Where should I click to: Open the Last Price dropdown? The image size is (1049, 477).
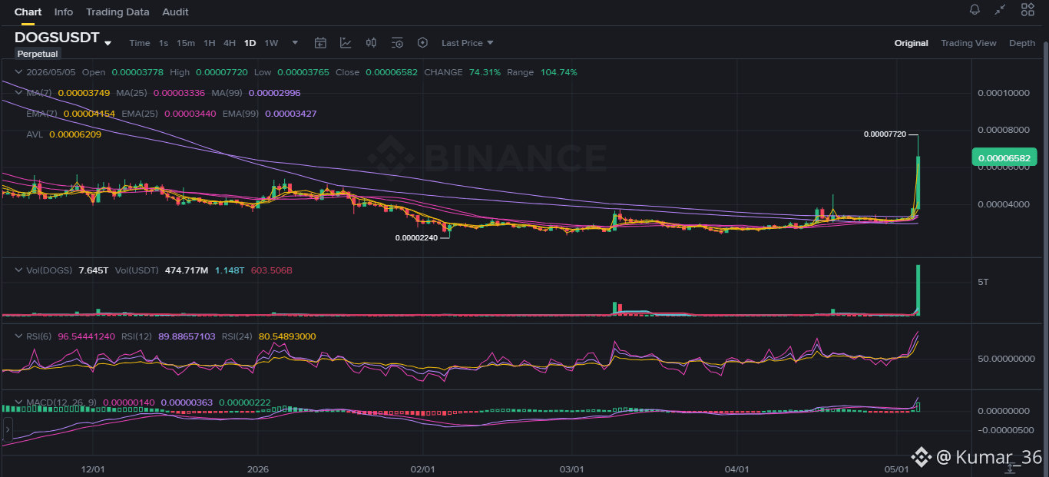tap(468, 43)
